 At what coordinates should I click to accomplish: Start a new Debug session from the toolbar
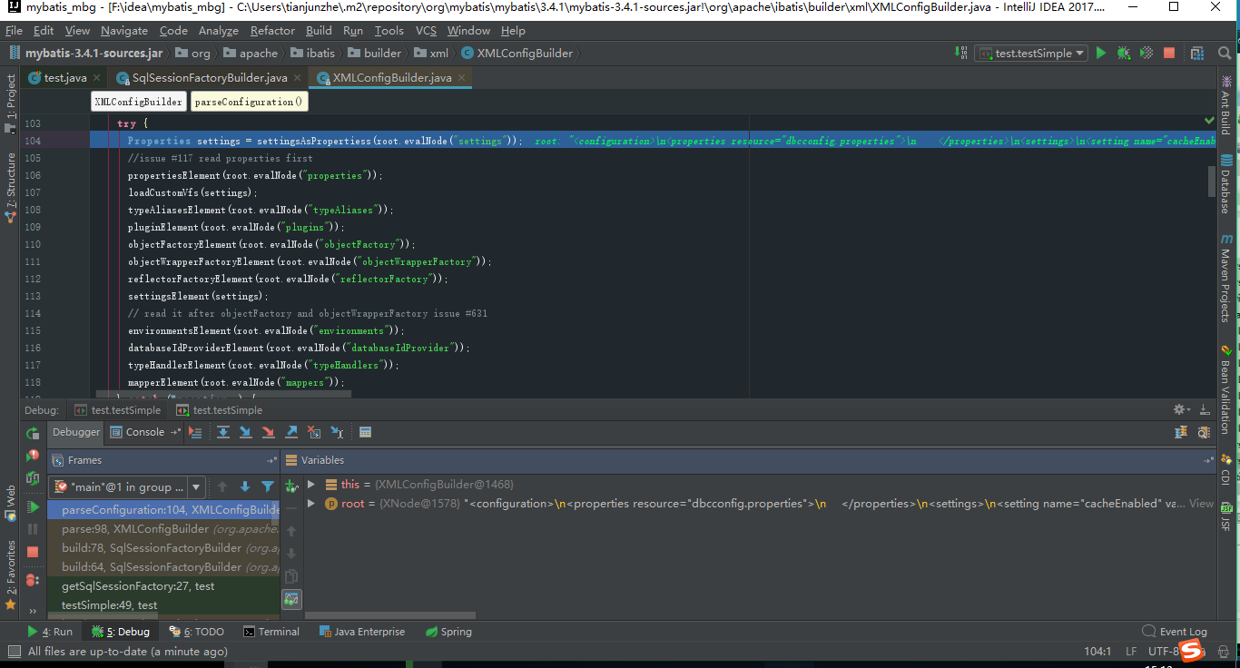pyautogui.click(x=1123, y=53)
